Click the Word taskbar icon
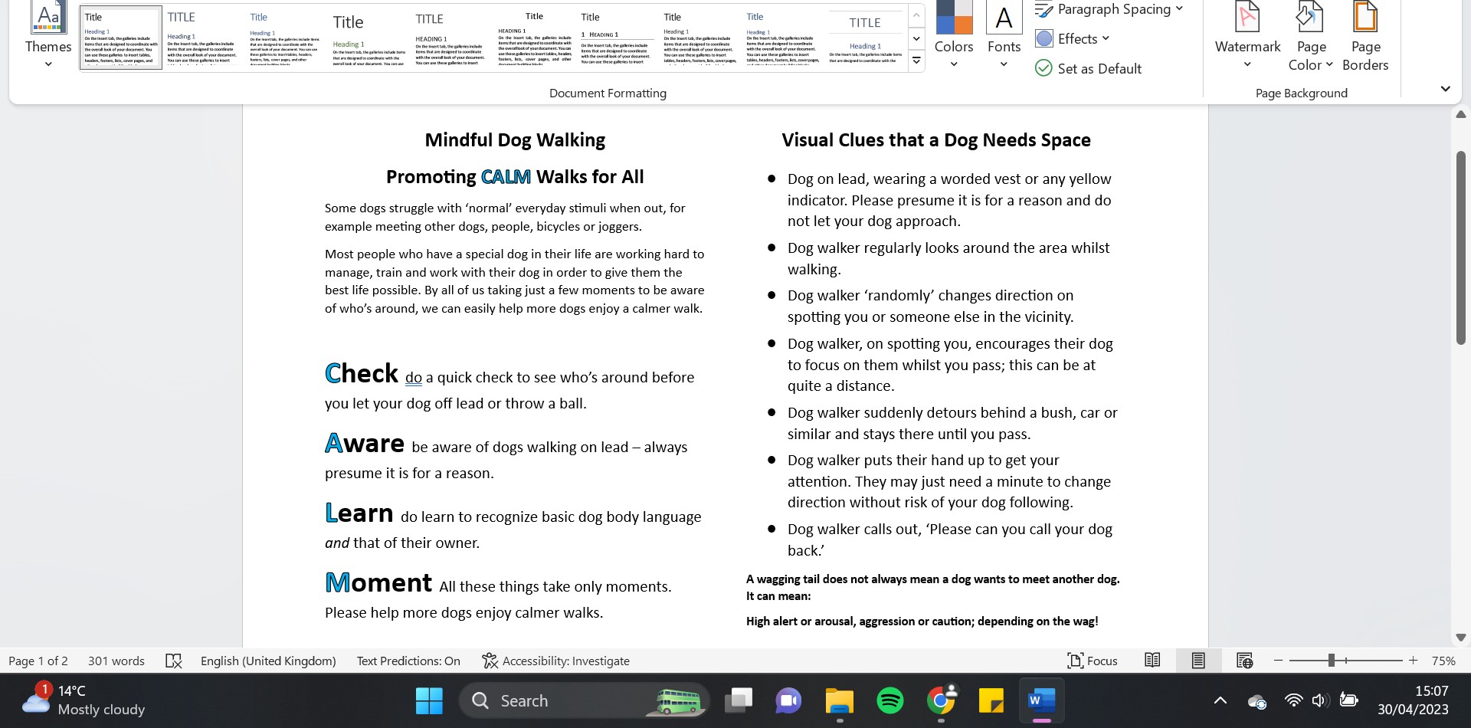This screenshot has height=728, width=1471. coord(1041,700)
